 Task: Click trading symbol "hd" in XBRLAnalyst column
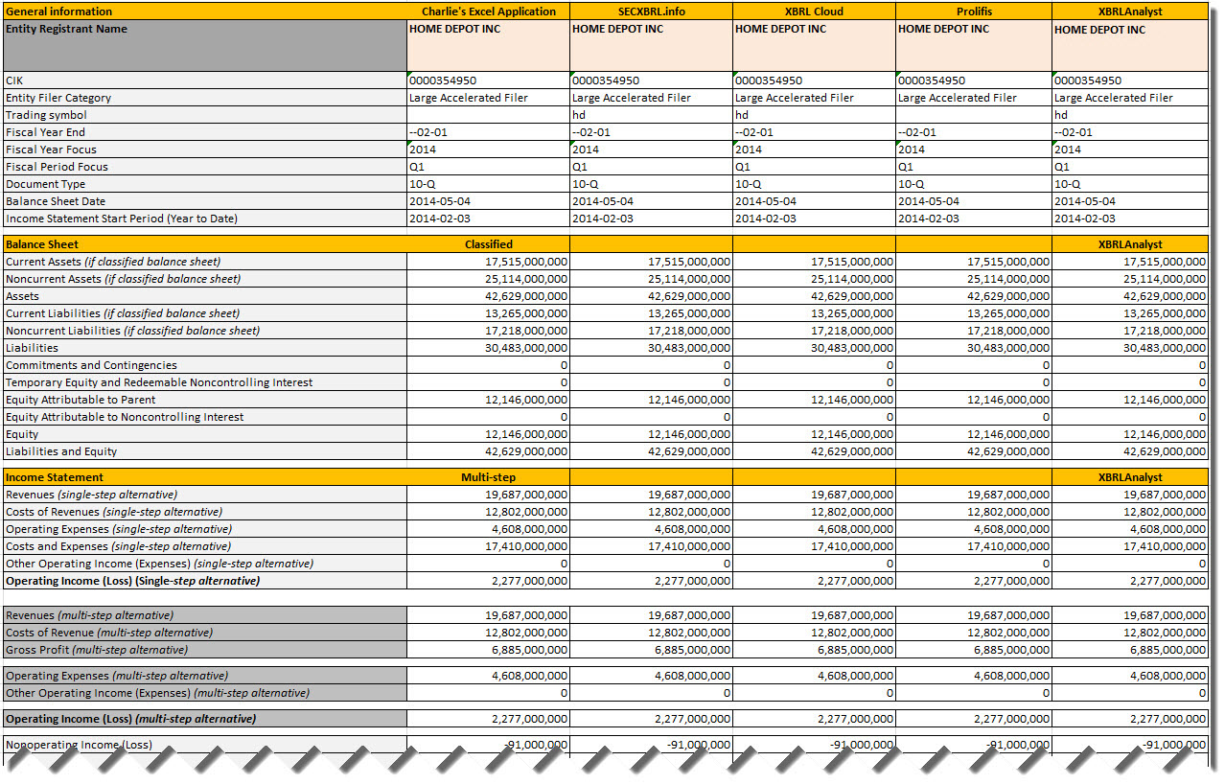tap(1130, 115)
